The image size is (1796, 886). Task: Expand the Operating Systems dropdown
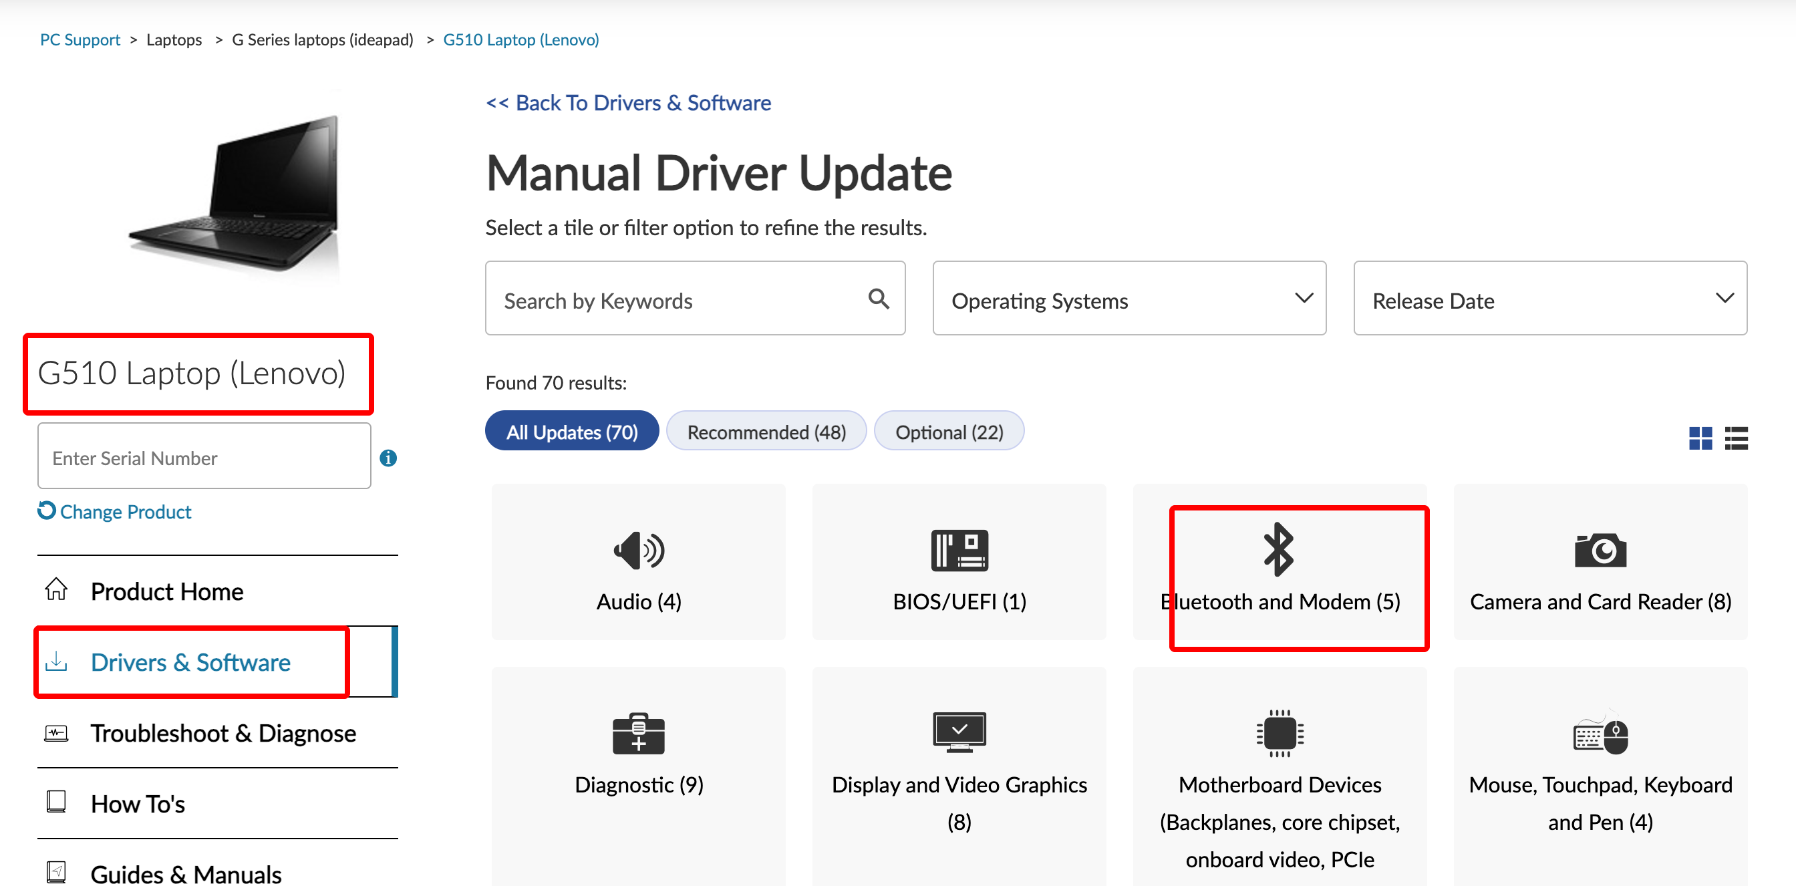click(x=1129, y=299)
